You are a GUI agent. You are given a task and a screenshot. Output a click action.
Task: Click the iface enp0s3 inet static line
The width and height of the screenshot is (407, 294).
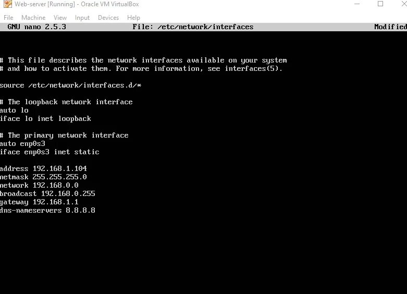50,152
